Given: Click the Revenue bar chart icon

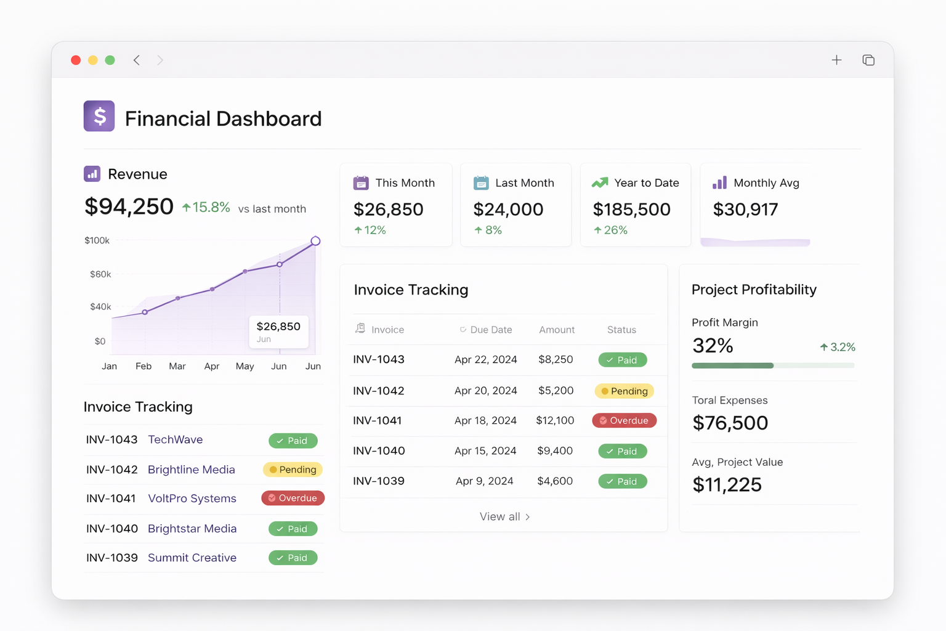Looking at the screenshot, I should click(92, 174).
